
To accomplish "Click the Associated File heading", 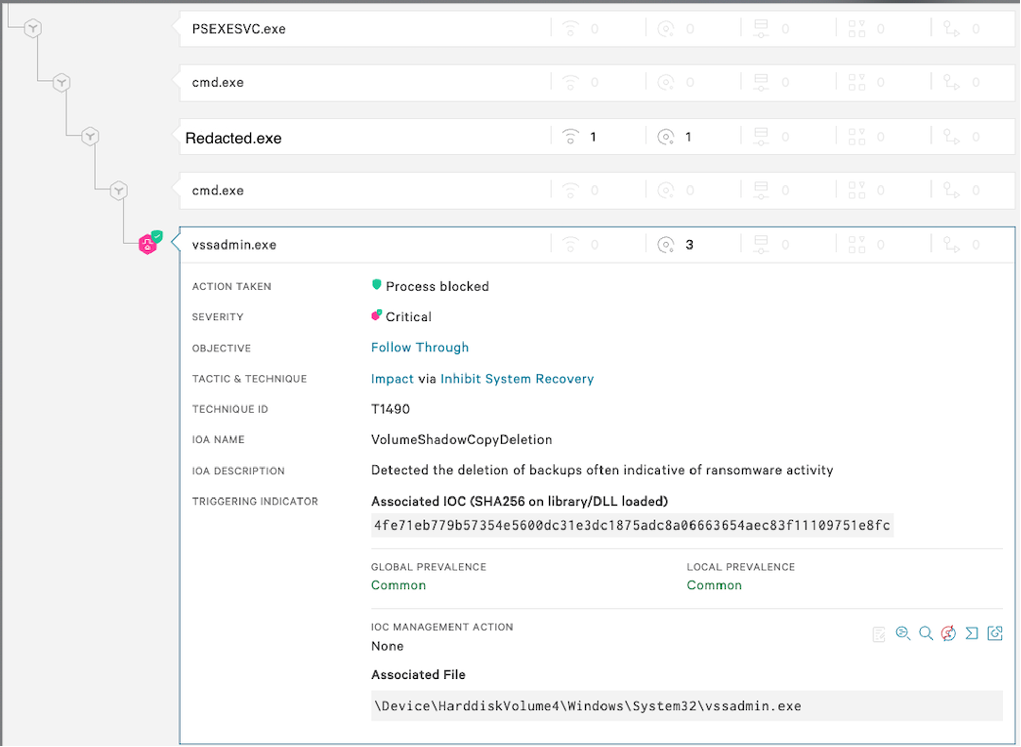I will (x=418, y=675).
